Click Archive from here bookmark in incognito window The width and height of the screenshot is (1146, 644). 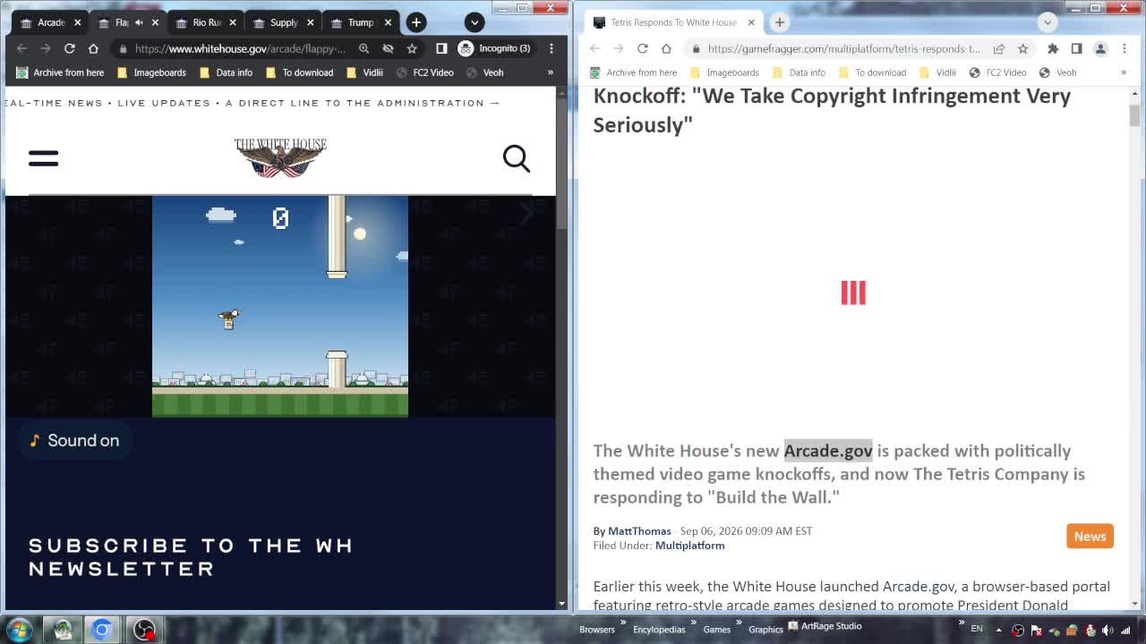click(x=60, y=72)
